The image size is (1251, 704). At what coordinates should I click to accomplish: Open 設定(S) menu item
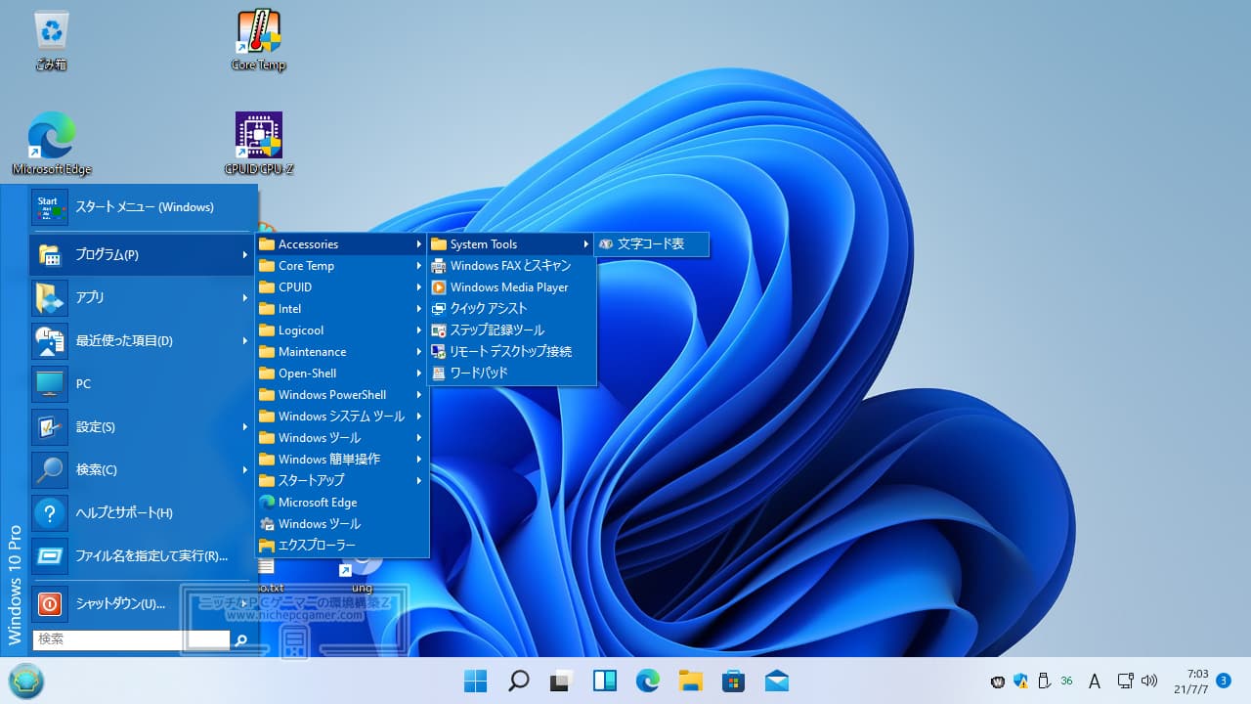[142, 426]
